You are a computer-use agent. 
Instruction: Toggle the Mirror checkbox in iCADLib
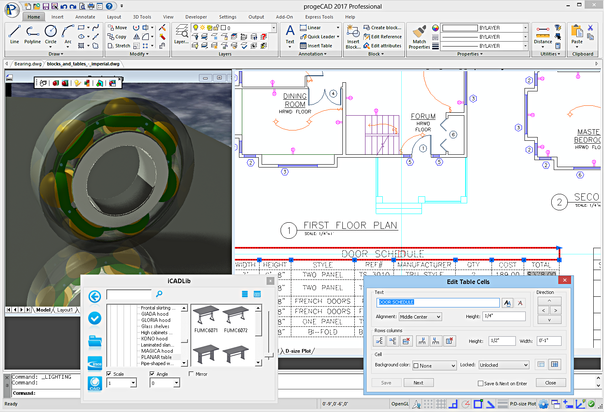tap(191, 374)
